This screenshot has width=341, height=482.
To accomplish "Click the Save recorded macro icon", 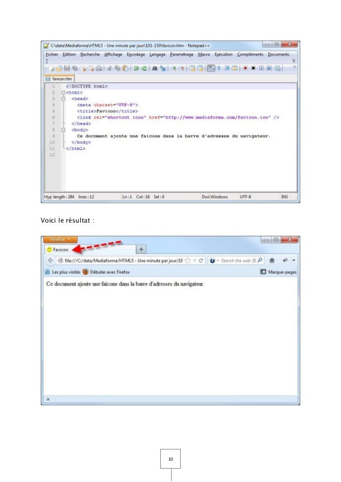I will [x=277, y=68].
